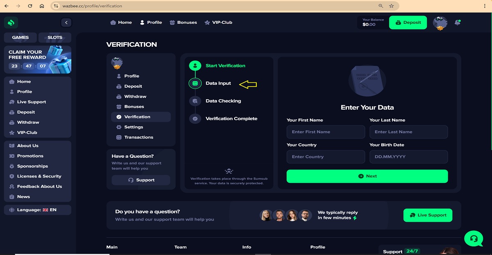Click the Data Input step icon

(195, 83)
